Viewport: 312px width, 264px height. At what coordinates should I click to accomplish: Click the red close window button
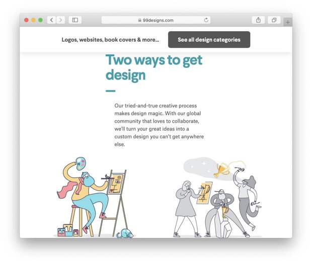click(x=26, y=20)
